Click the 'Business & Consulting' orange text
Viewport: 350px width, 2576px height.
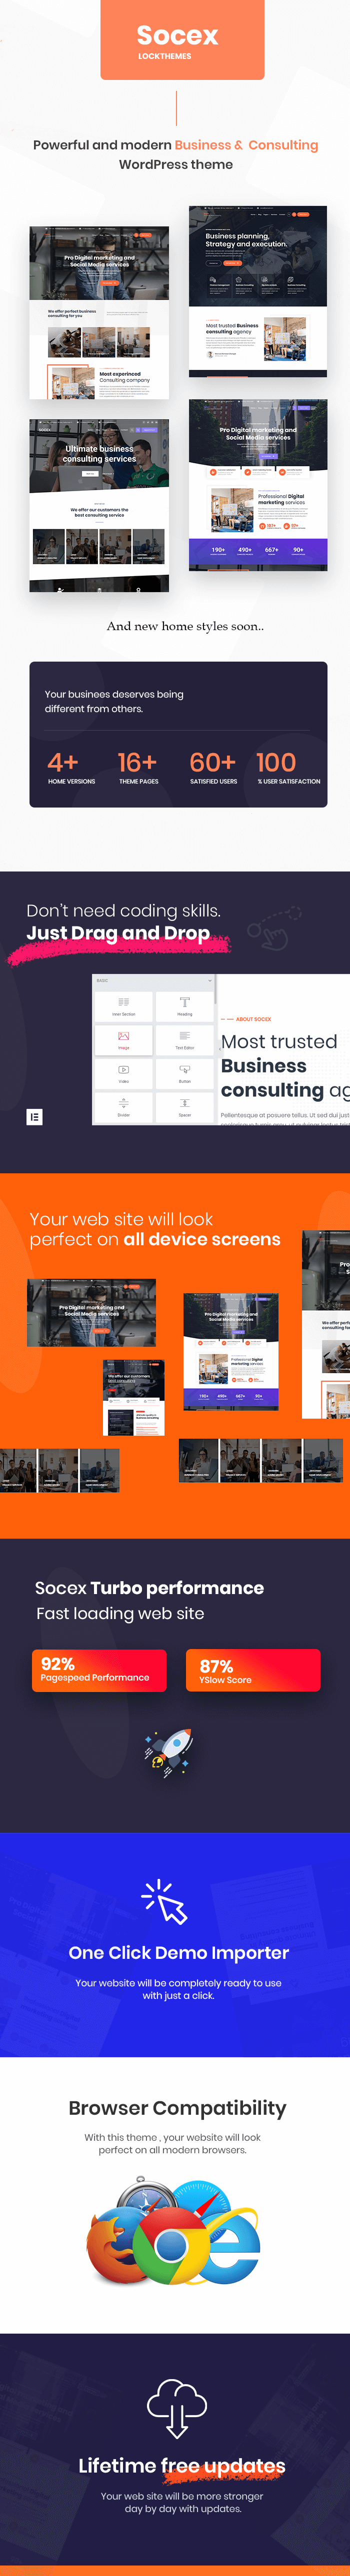(246, 145)
